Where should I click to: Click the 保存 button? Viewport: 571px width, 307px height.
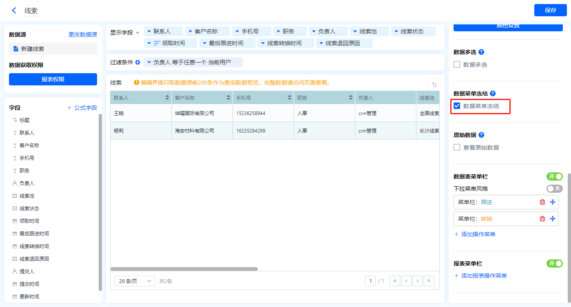550,10
